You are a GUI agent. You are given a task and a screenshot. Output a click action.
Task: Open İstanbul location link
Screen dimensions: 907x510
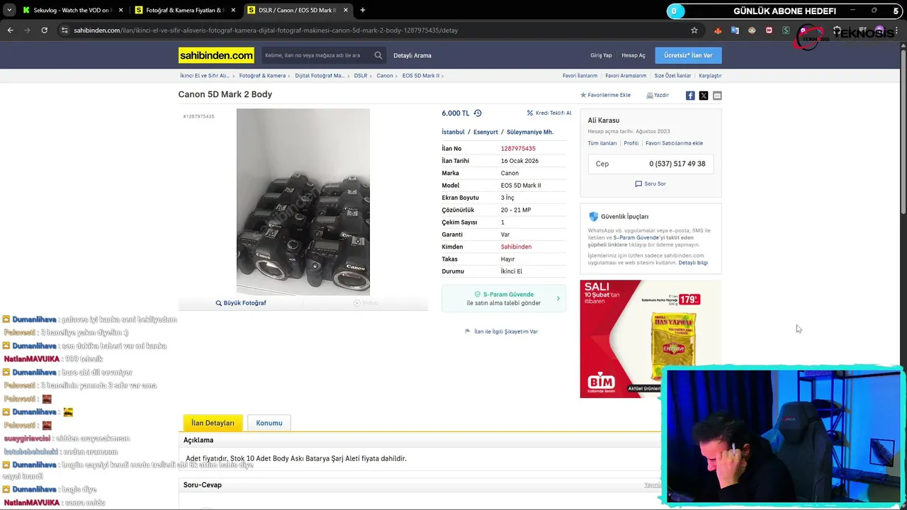(x=453, y=132)
